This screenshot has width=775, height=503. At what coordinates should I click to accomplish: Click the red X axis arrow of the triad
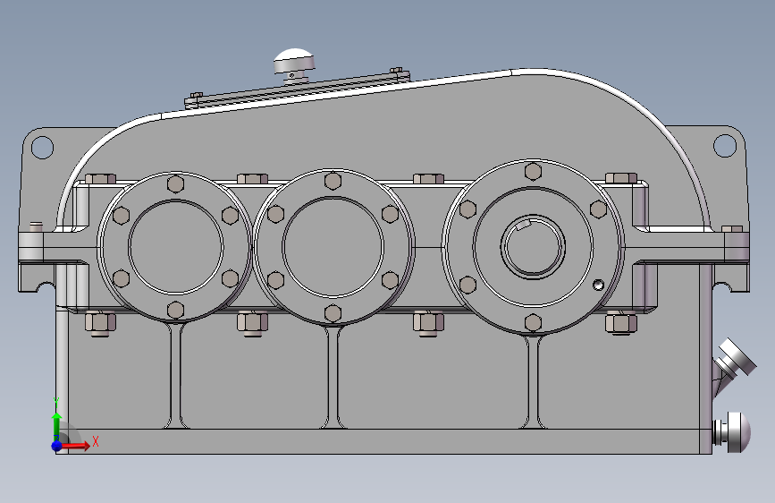click(x=76, y=446)
